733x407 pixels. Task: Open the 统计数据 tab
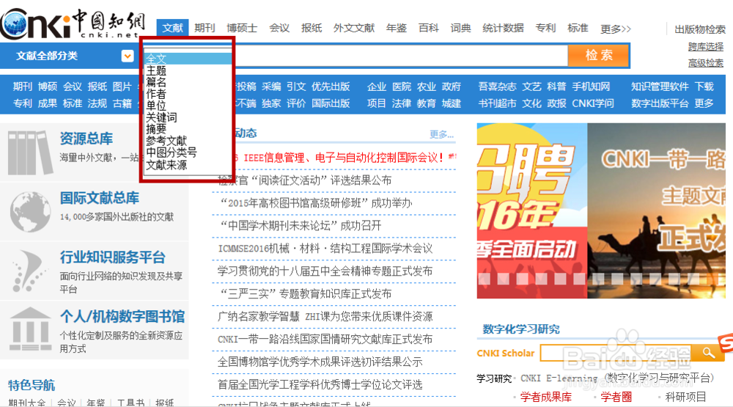coord(503,28)
